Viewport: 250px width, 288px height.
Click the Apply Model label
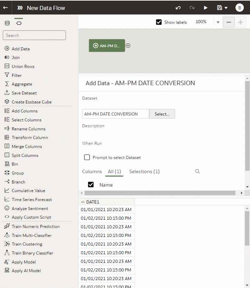24,262
